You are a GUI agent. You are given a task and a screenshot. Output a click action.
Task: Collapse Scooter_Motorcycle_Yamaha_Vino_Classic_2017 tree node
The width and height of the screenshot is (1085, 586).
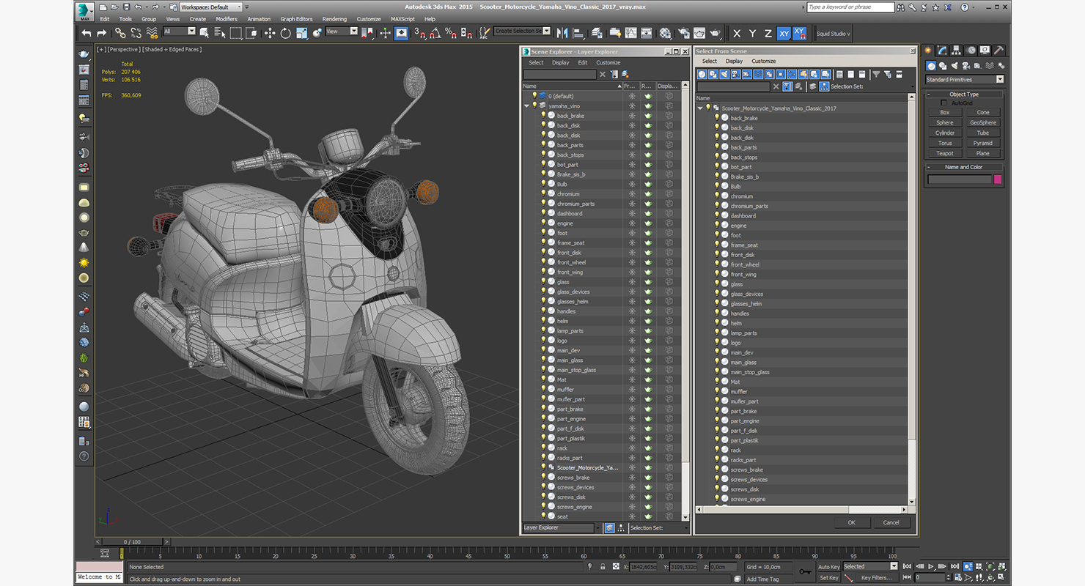coord(700,108)
